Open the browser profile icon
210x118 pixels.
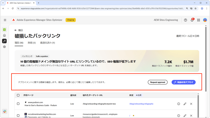click(x=202, y=8)
